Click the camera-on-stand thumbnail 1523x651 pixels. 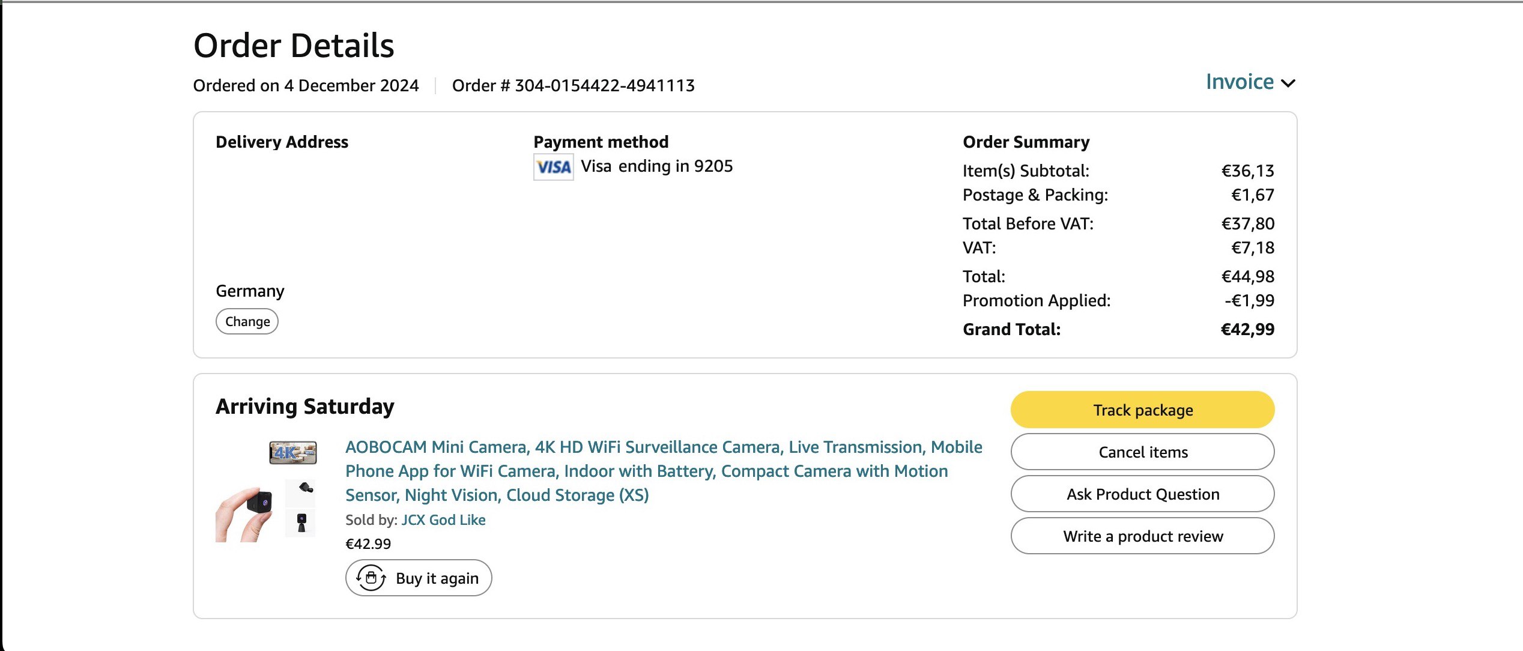301,522
